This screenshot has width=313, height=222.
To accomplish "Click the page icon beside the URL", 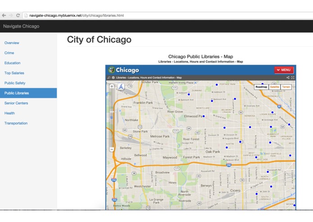I will pos(26,15).
